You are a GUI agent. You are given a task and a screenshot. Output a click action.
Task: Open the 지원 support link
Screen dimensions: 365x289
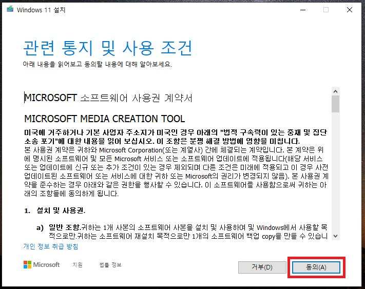[78, 265]
